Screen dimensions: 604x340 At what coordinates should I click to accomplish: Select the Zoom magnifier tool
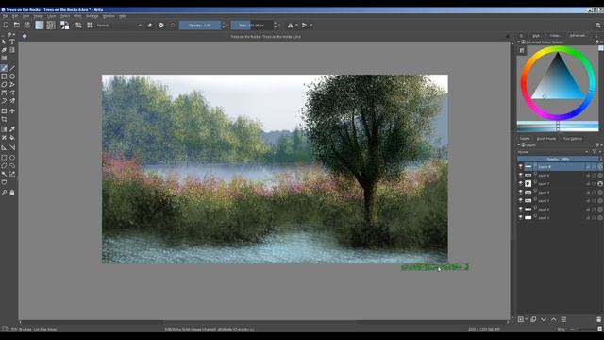pyautogui.click(x=4, y=192)
